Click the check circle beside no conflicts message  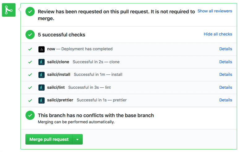click(30, 115)
